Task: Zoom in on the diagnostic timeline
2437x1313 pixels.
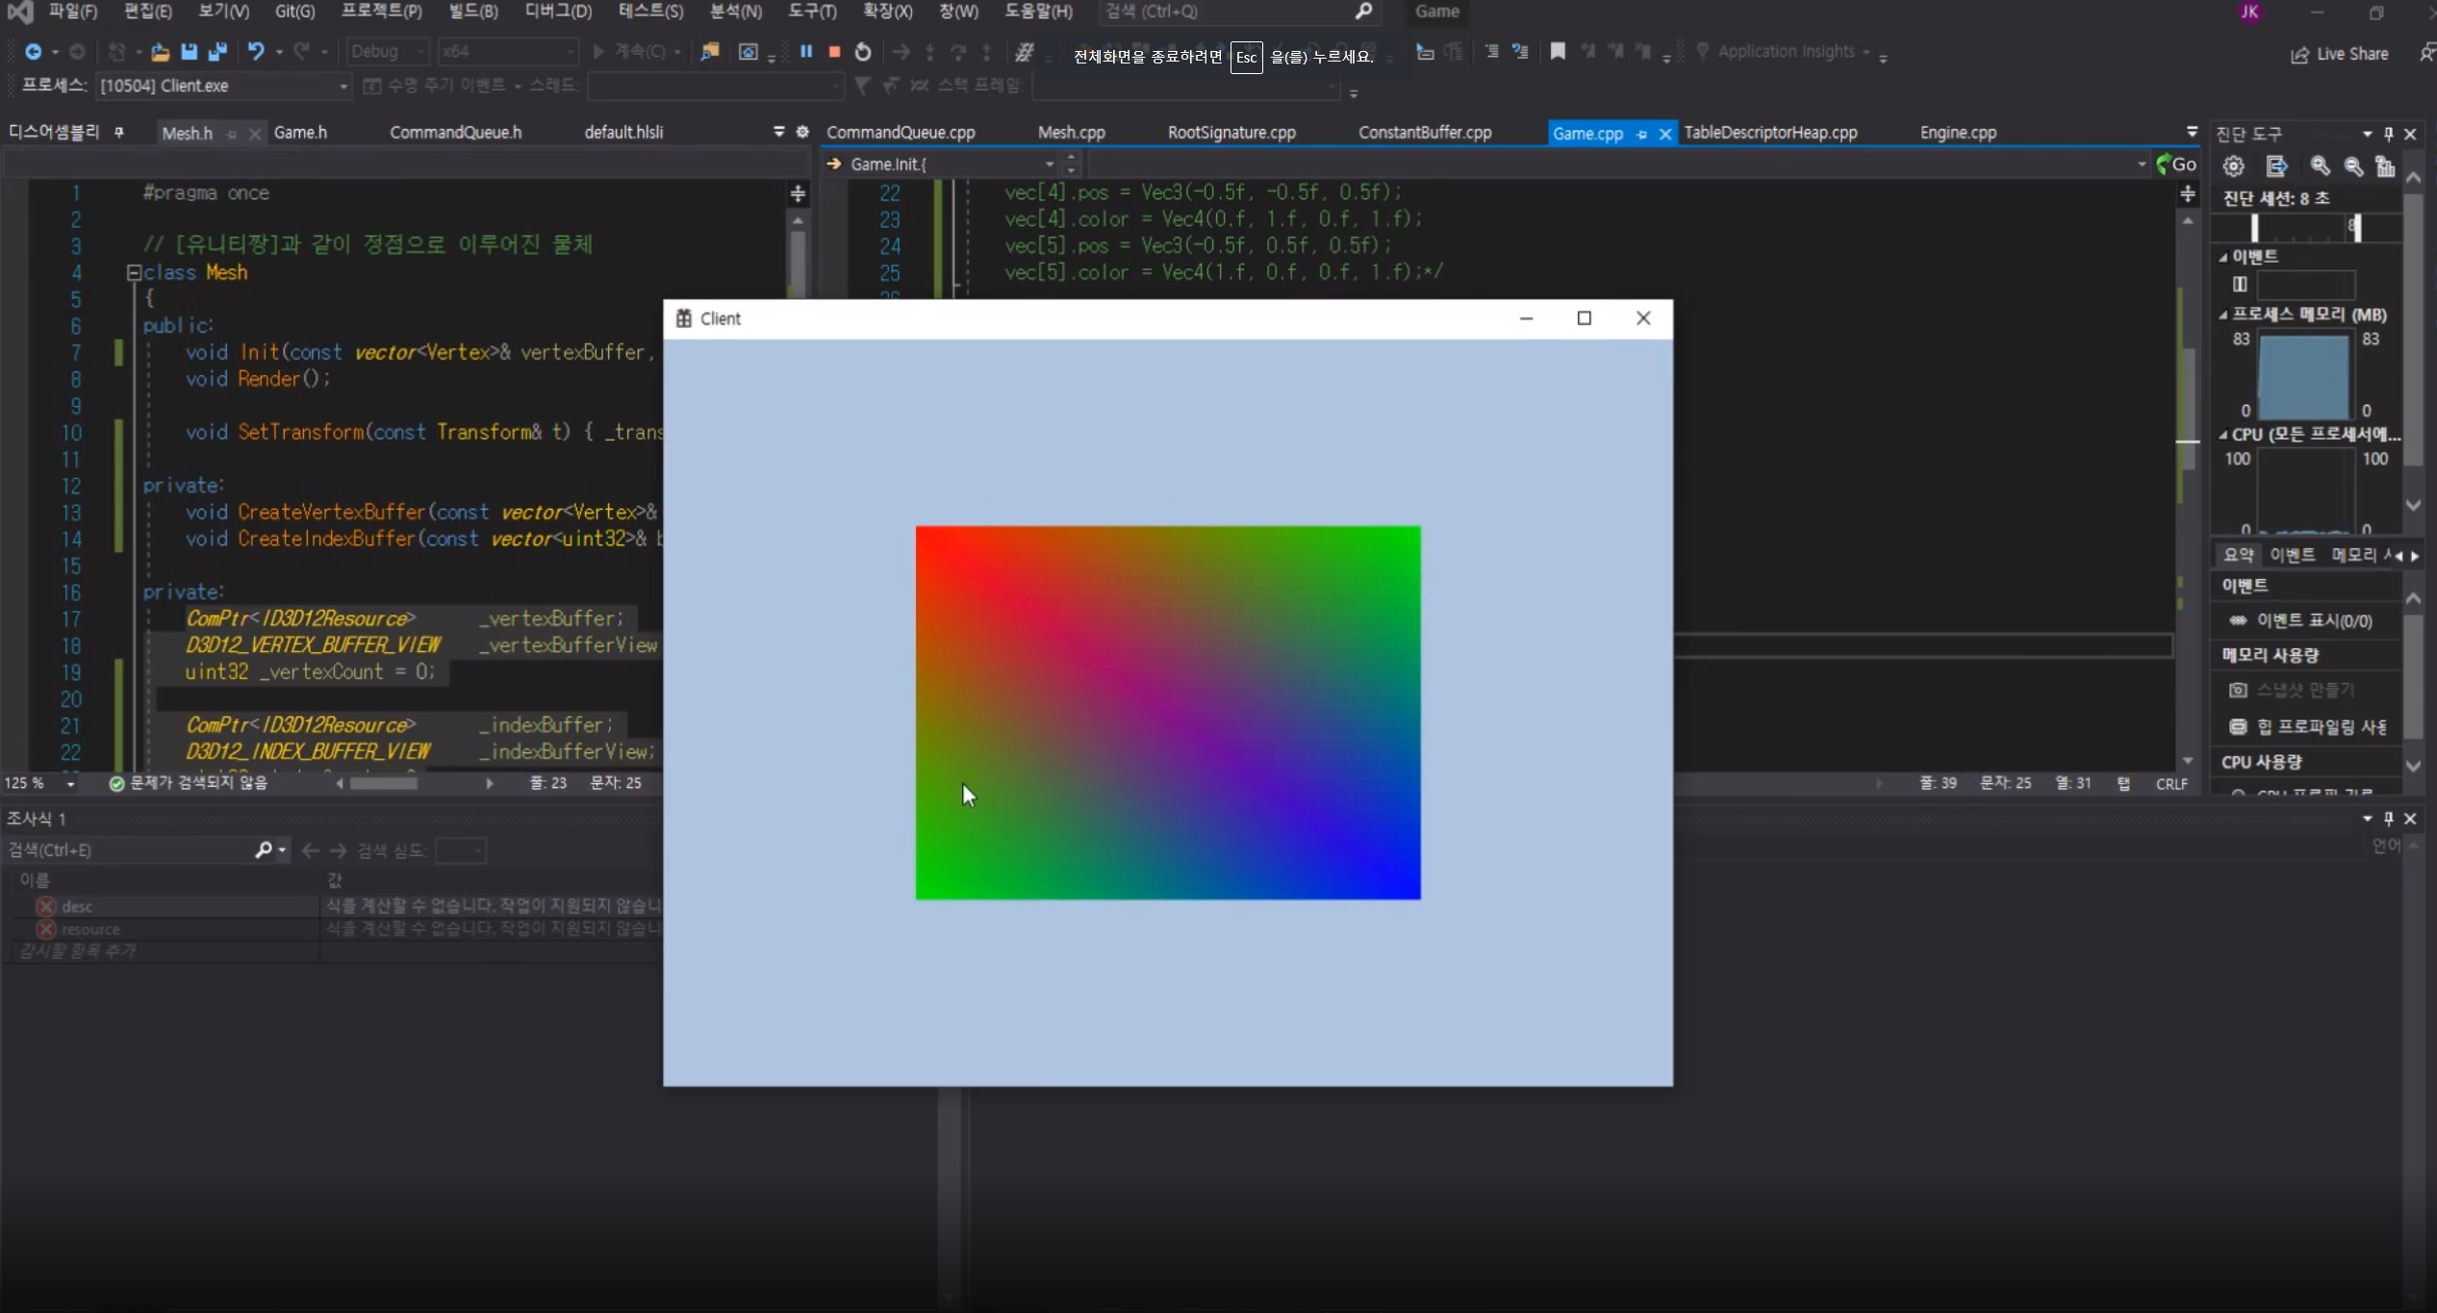Action: [2320, 166]
